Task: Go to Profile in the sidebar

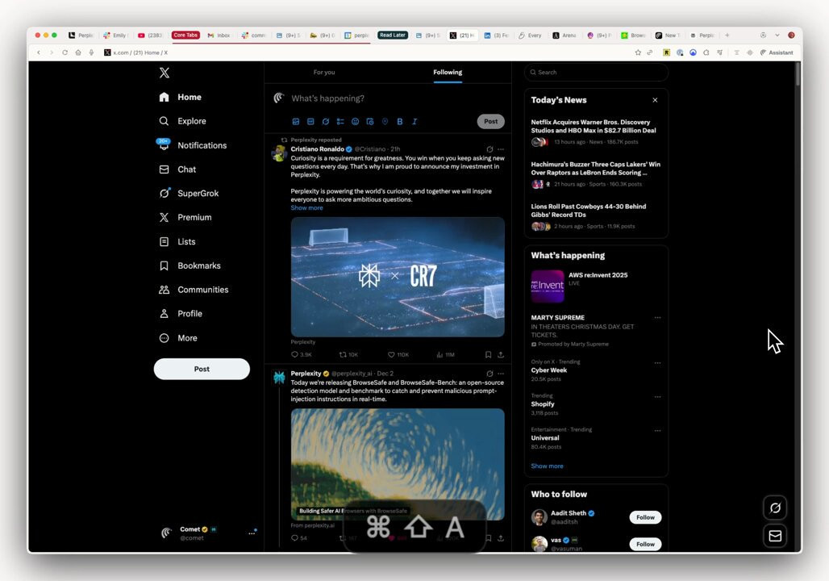Action: point(181,314)
